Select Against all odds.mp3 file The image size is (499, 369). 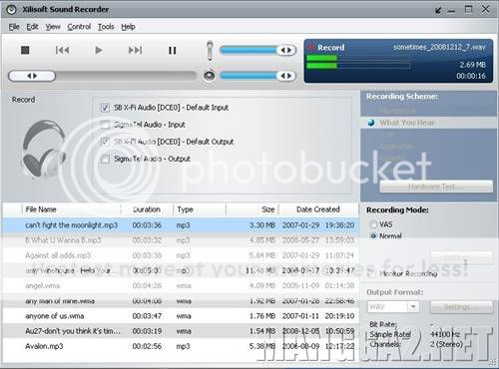(181, 255)
